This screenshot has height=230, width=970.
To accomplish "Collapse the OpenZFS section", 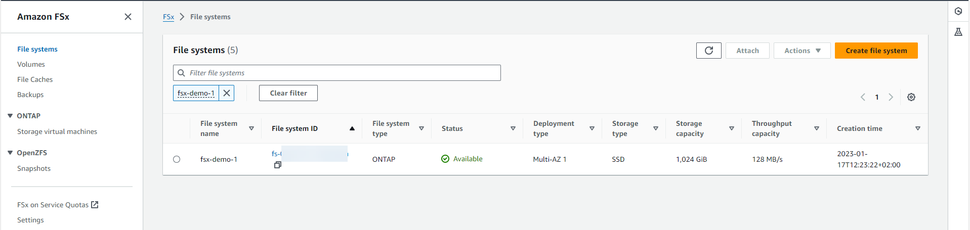I will point(10,153).
